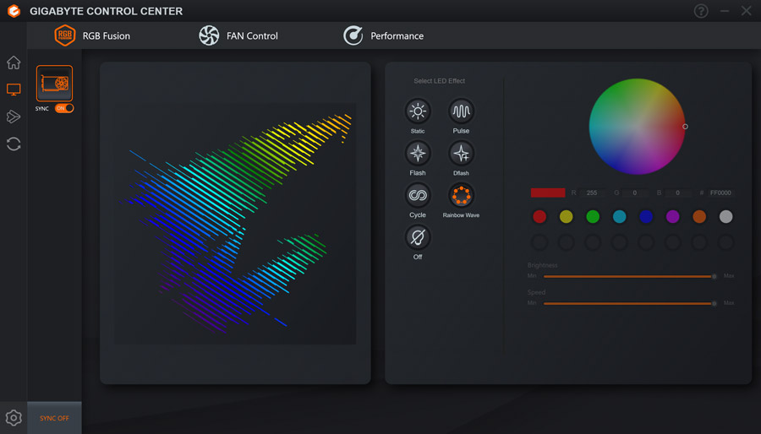Select the Static LED effect
The image size is (761, 434).
(x=418, y=111)
